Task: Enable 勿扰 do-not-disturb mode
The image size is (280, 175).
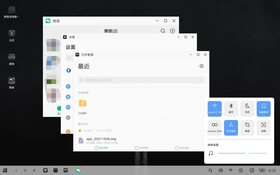Action: [x=247, y=109]
